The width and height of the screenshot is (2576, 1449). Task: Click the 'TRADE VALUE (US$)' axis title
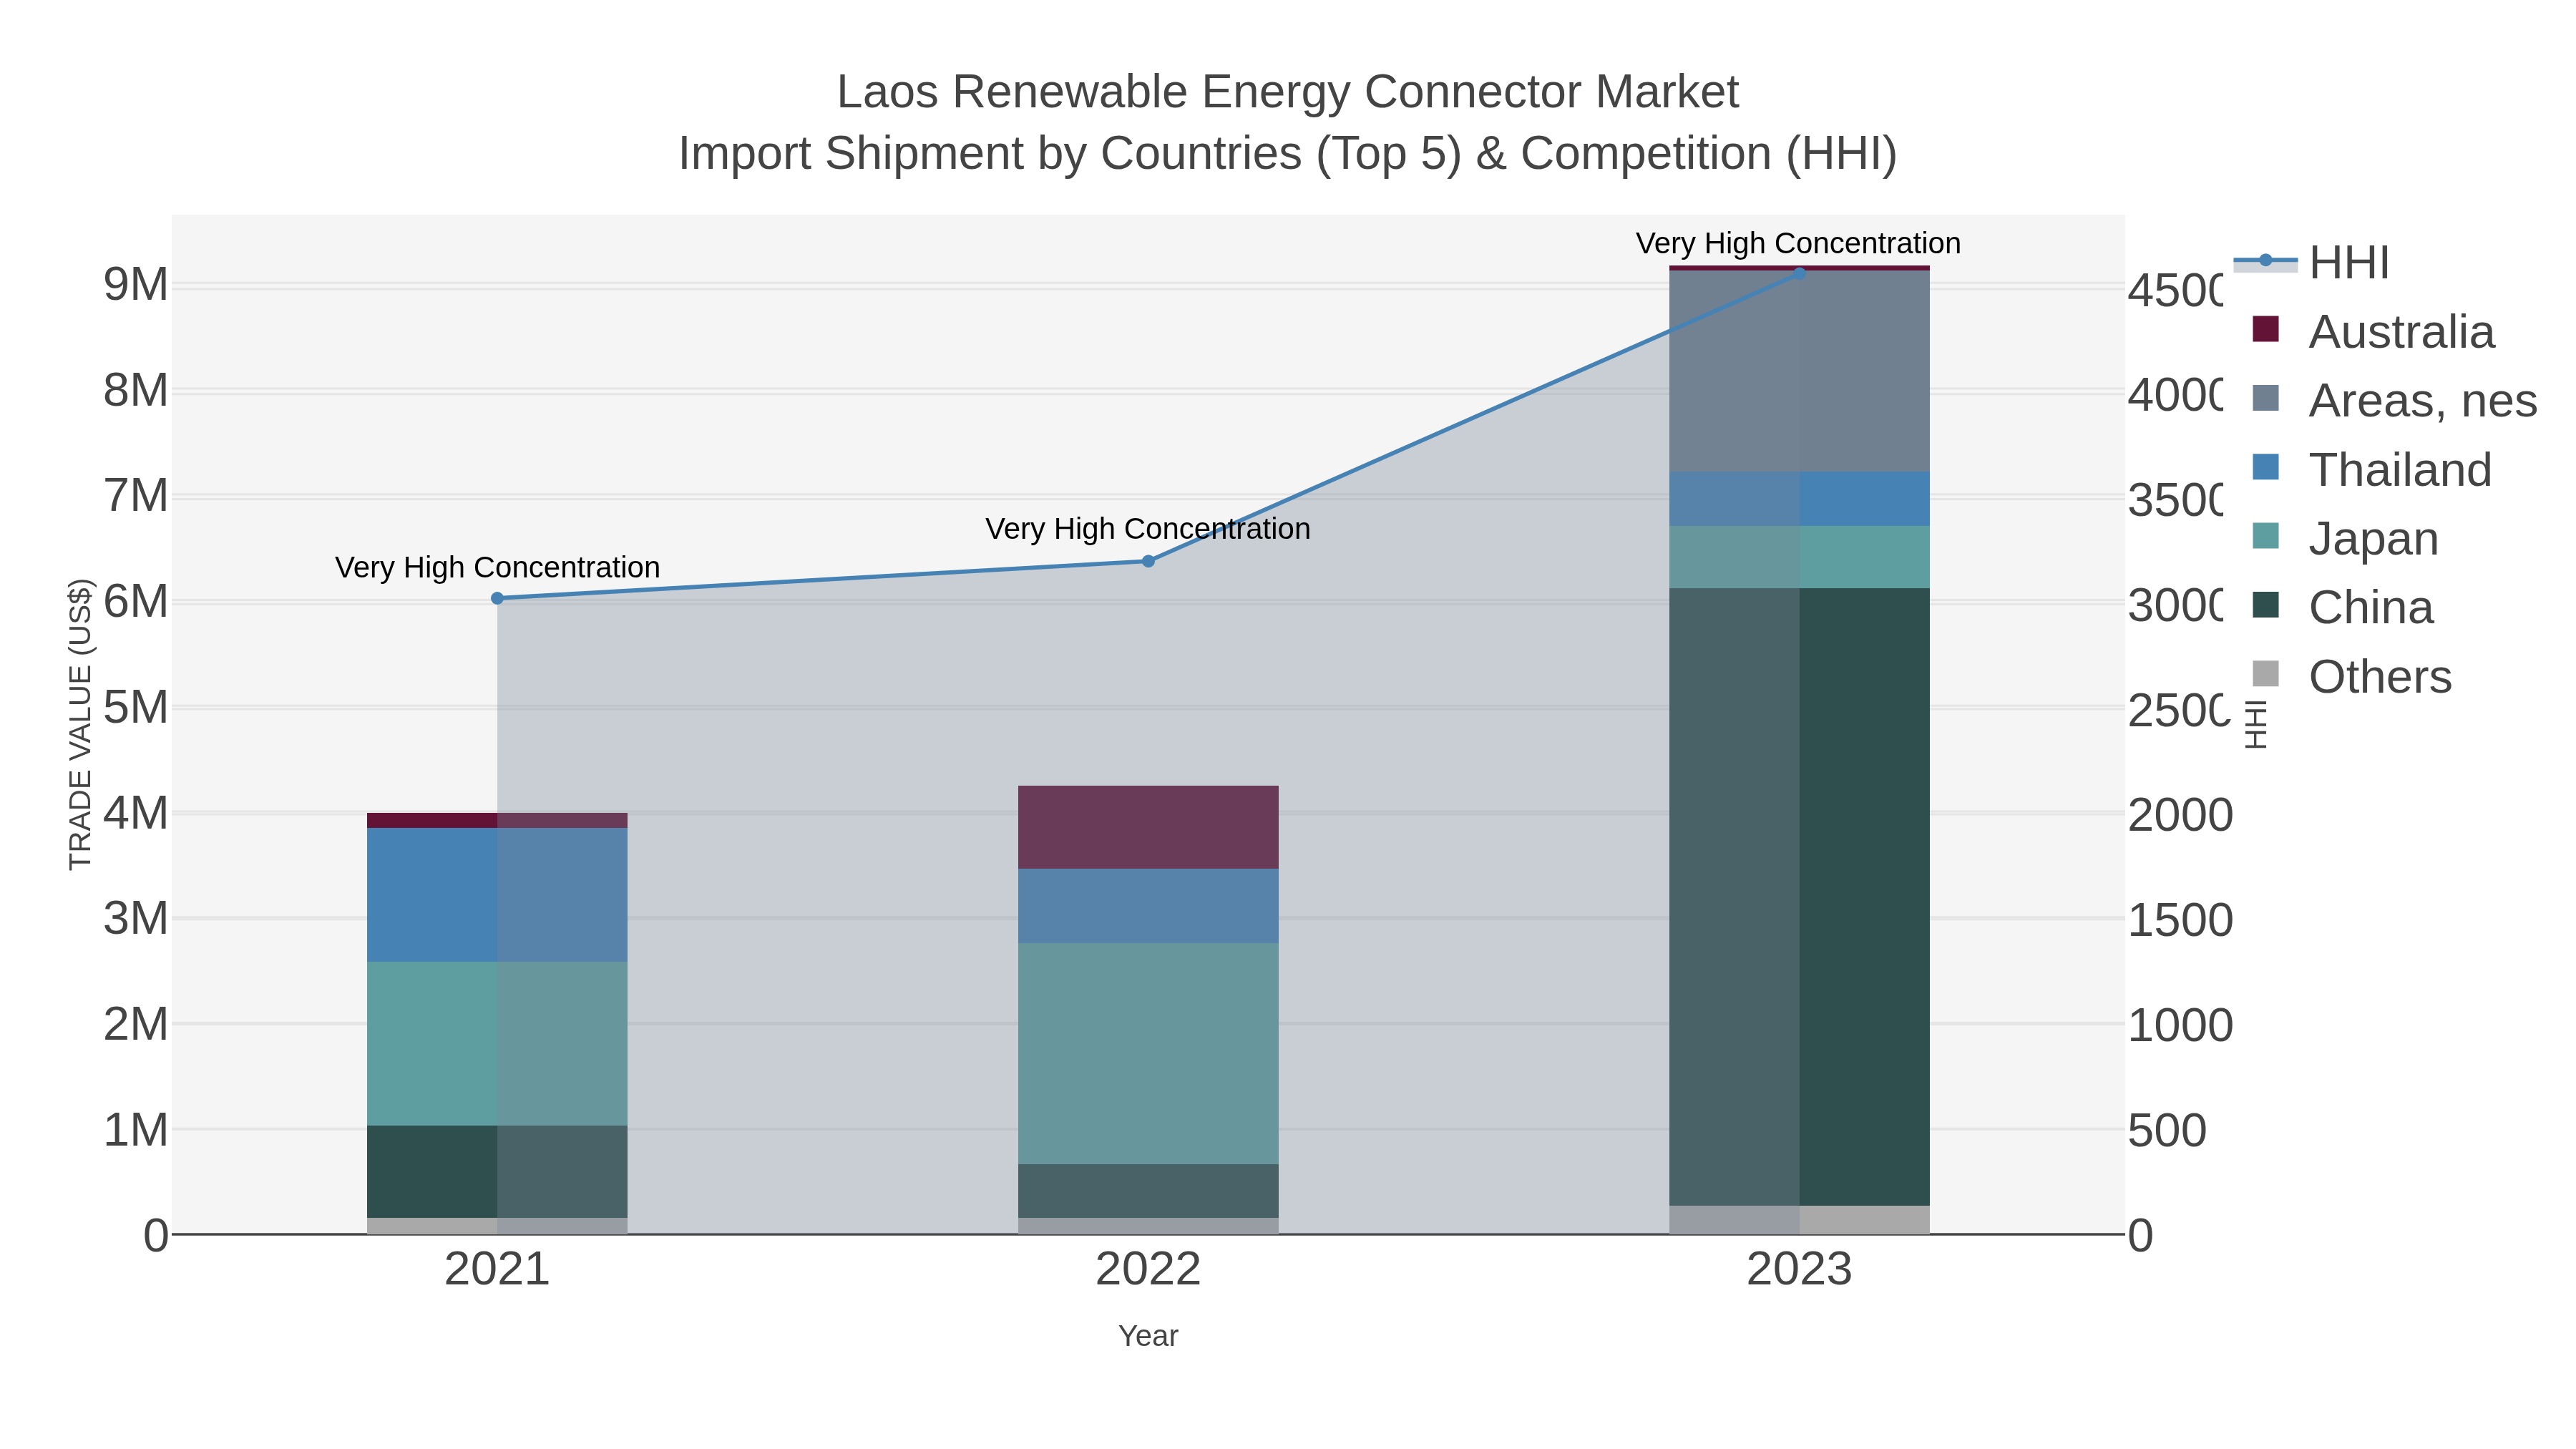[x=80, y=724]
